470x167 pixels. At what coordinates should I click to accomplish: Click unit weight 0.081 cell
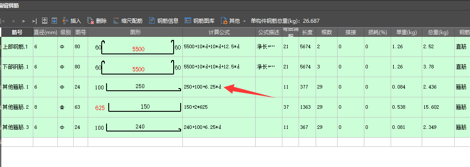(x=406, y=127)
